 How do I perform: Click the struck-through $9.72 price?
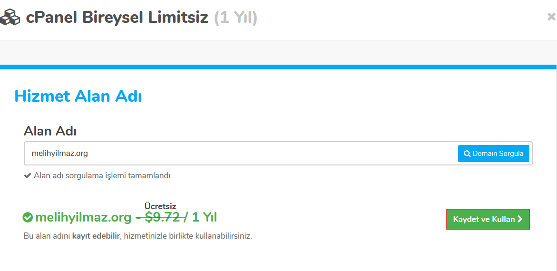[x=162, y=217]
